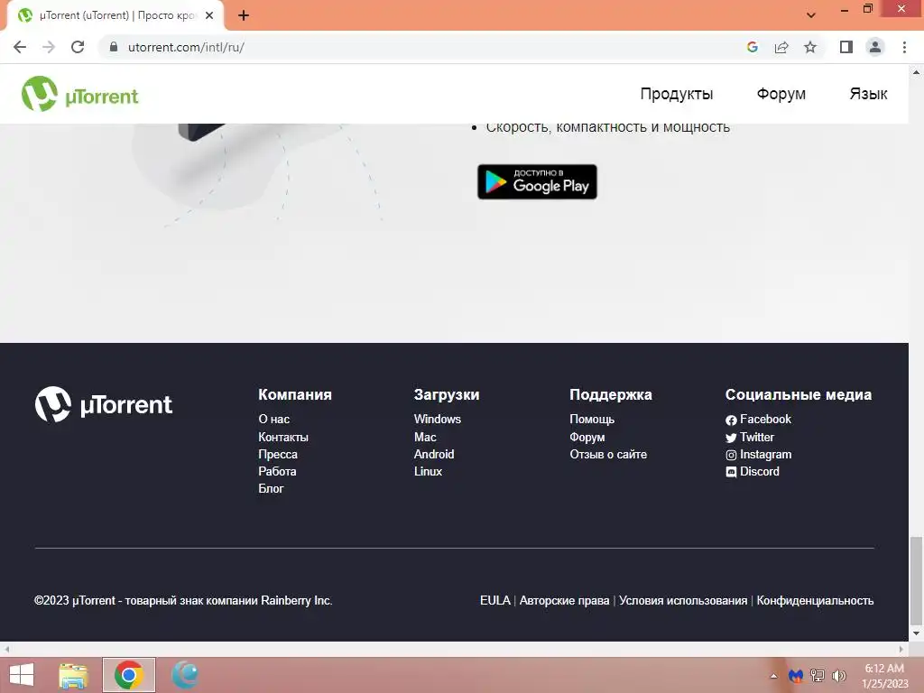Click the Google icon in the address bar
The width and height of the screenshot is (924, 693).
[x=752, y=47]
